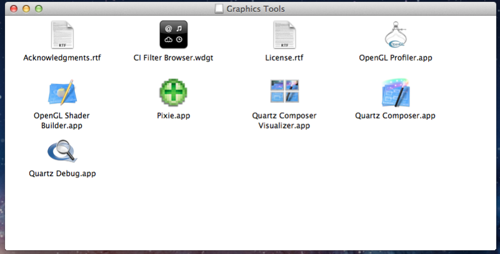Click the 'OpenGL Profiler.app' file name
Screen dimensions: 500x254
point(396,57)
